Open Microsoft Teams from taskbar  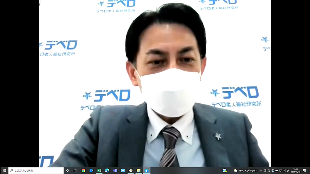click(115, 170)
